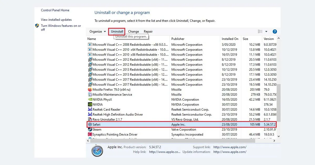Click the vertical scrollbar thumb
Viewport: 315px width, 165px height.
pos(279,103)
